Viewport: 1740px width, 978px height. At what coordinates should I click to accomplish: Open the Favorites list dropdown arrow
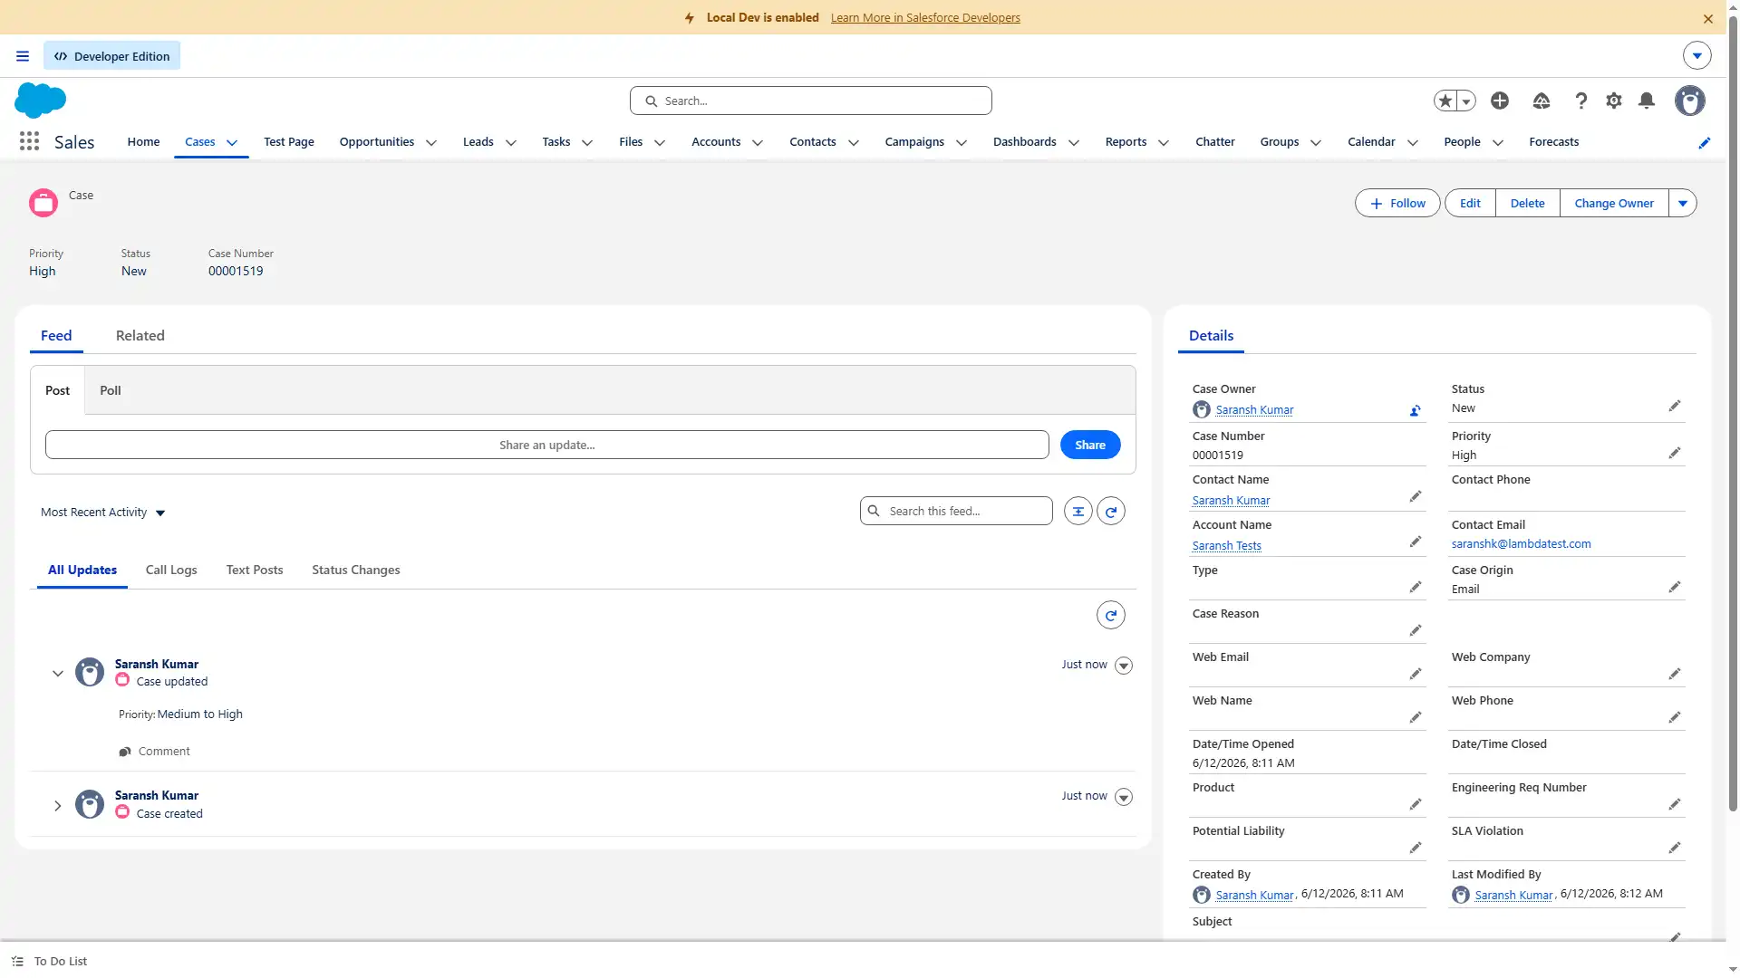pyautogui.click(x=1466, y=101)
